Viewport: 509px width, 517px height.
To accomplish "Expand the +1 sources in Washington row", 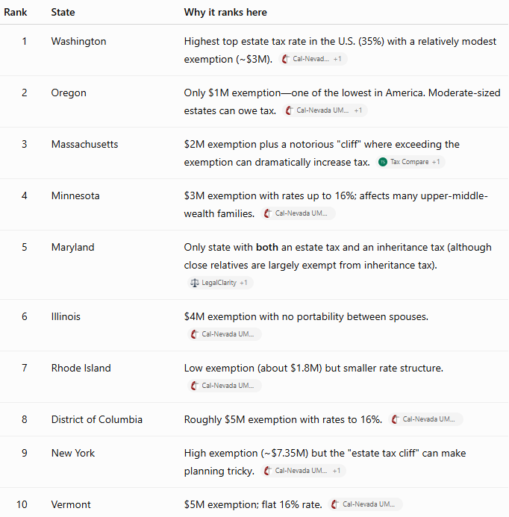I will pyautogui.click(x=337, y=59).
